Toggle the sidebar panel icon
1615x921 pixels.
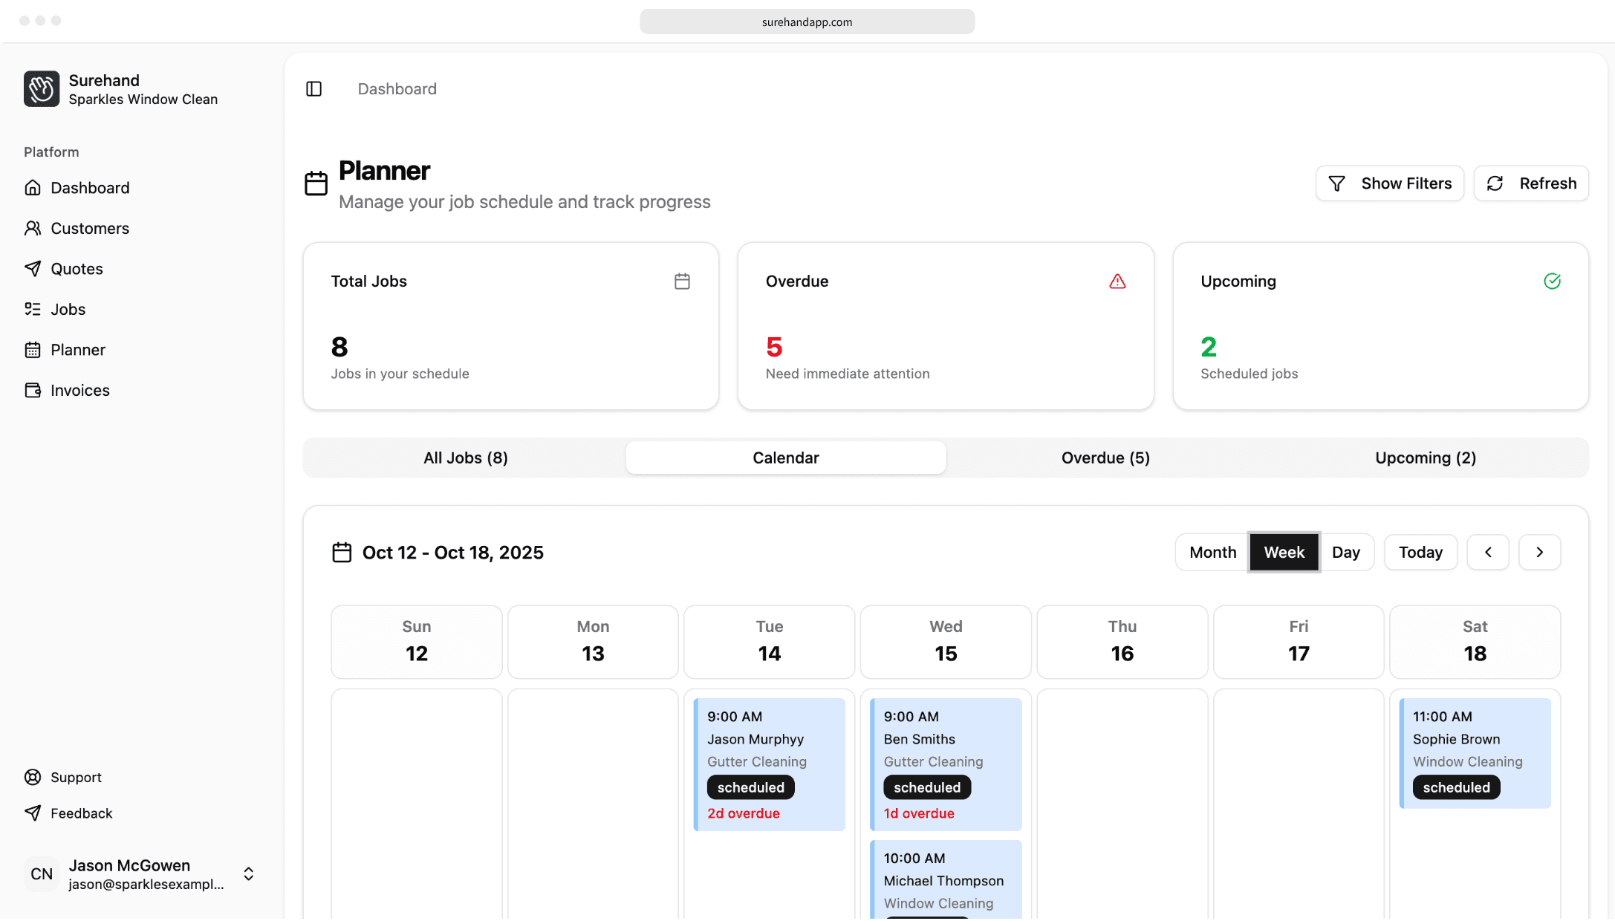point(313,89)
